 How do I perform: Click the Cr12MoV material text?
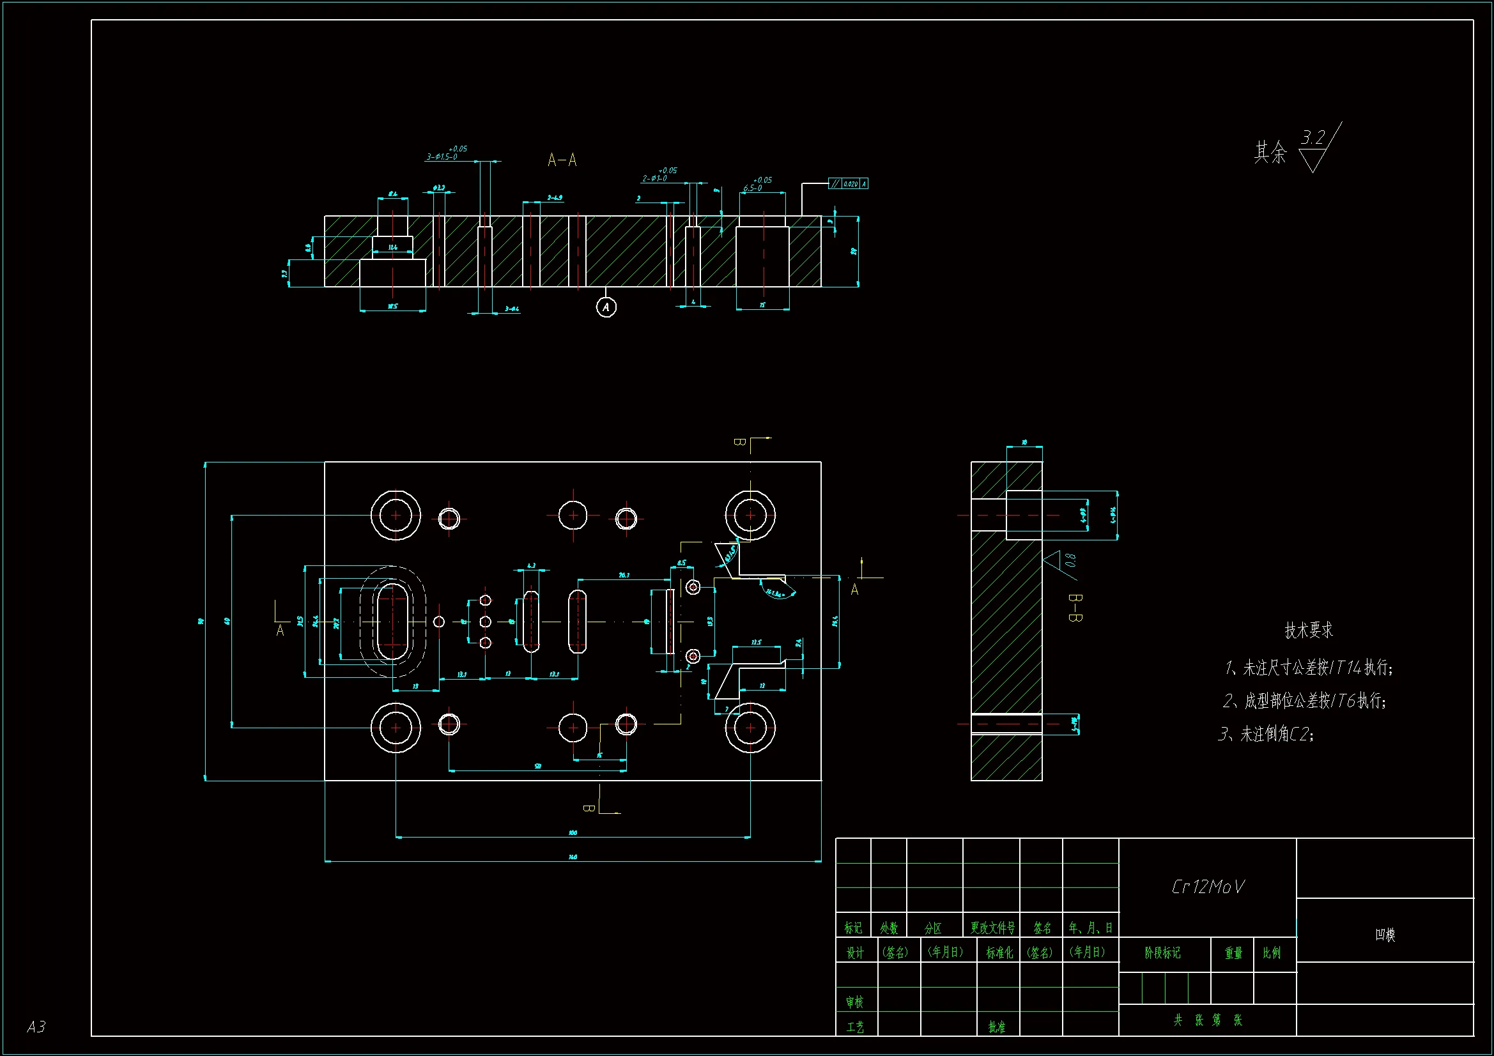click(x=1207, y=887)
